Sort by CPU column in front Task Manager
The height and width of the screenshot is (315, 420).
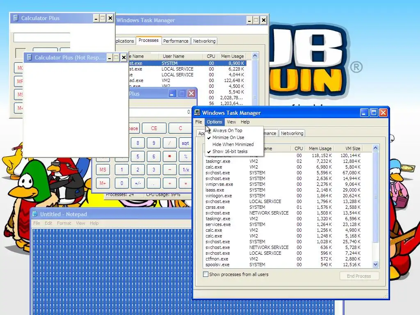299,148
